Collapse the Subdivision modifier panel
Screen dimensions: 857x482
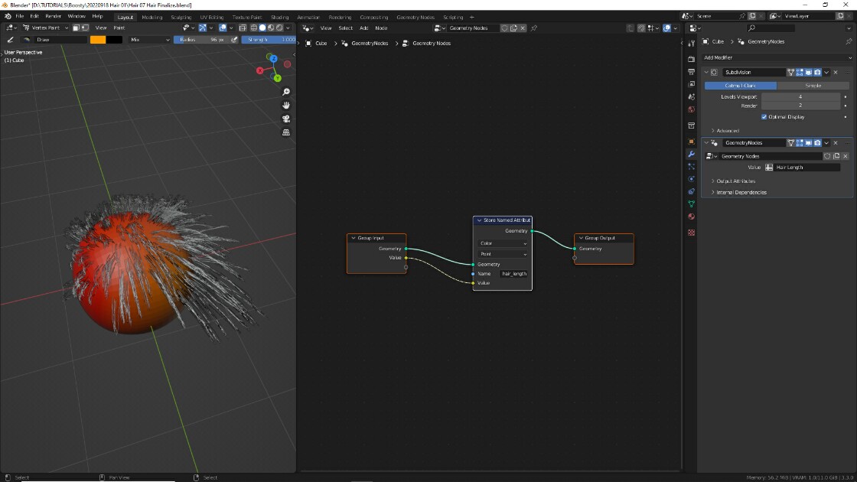[x=706, y=72]
